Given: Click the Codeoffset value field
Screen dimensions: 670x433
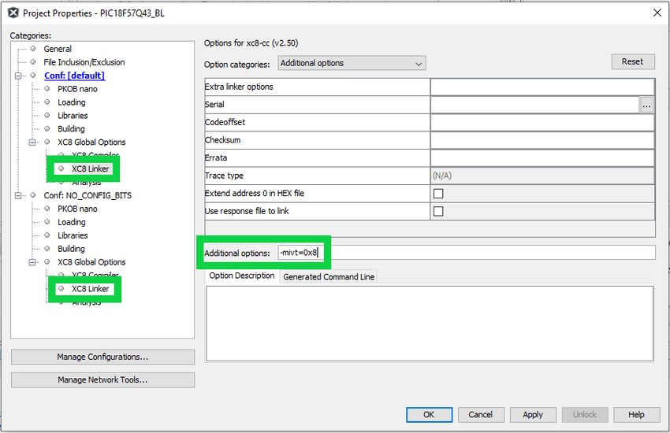Looking at the screenshot, I should click(542, 123).
